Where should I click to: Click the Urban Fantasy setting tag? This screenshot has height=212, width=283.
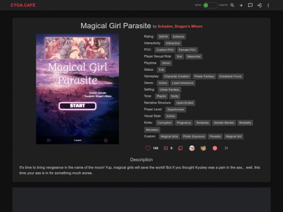pos(169,90)
